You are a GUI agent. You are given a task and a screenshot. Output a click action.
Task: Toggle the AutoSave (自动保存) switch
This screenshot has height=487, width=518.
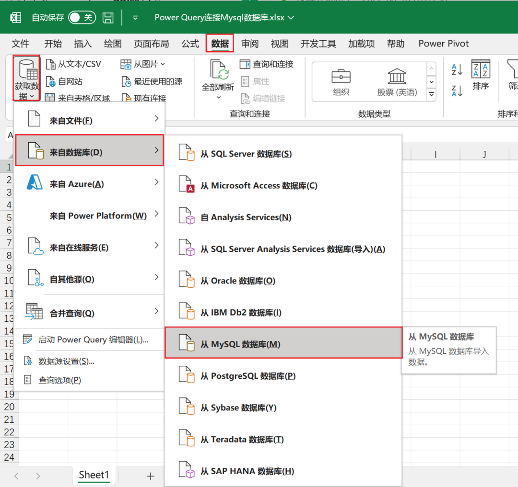click(x=82, y=17)
